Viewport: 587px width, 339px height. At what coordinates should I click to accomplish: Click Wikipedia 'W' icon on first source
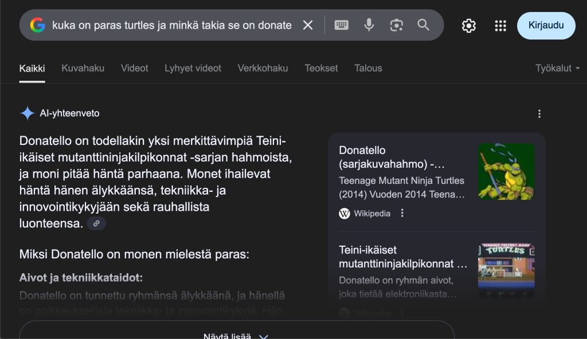[345, 213]
